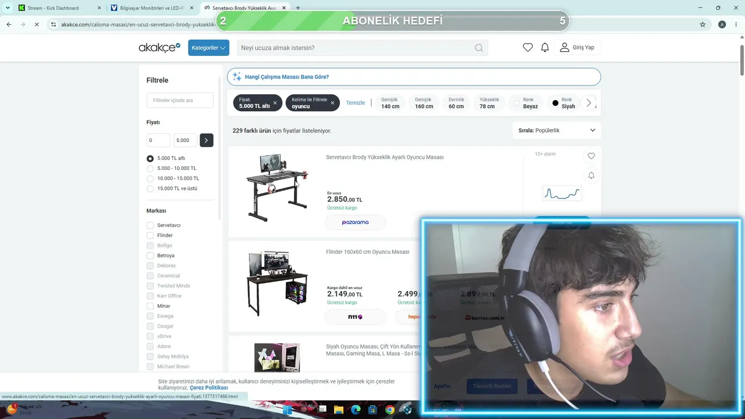Open the Sırala: Popülerlik sort dropdown

pyautogui.click(x=556, y=130)
